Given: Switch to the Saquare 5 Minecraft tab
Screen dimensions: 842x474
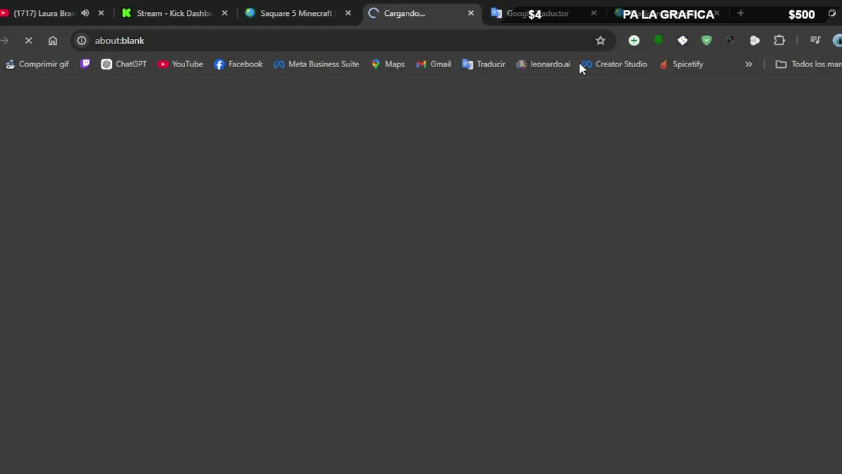Looking at the screenshot, I should pos(297,13).
